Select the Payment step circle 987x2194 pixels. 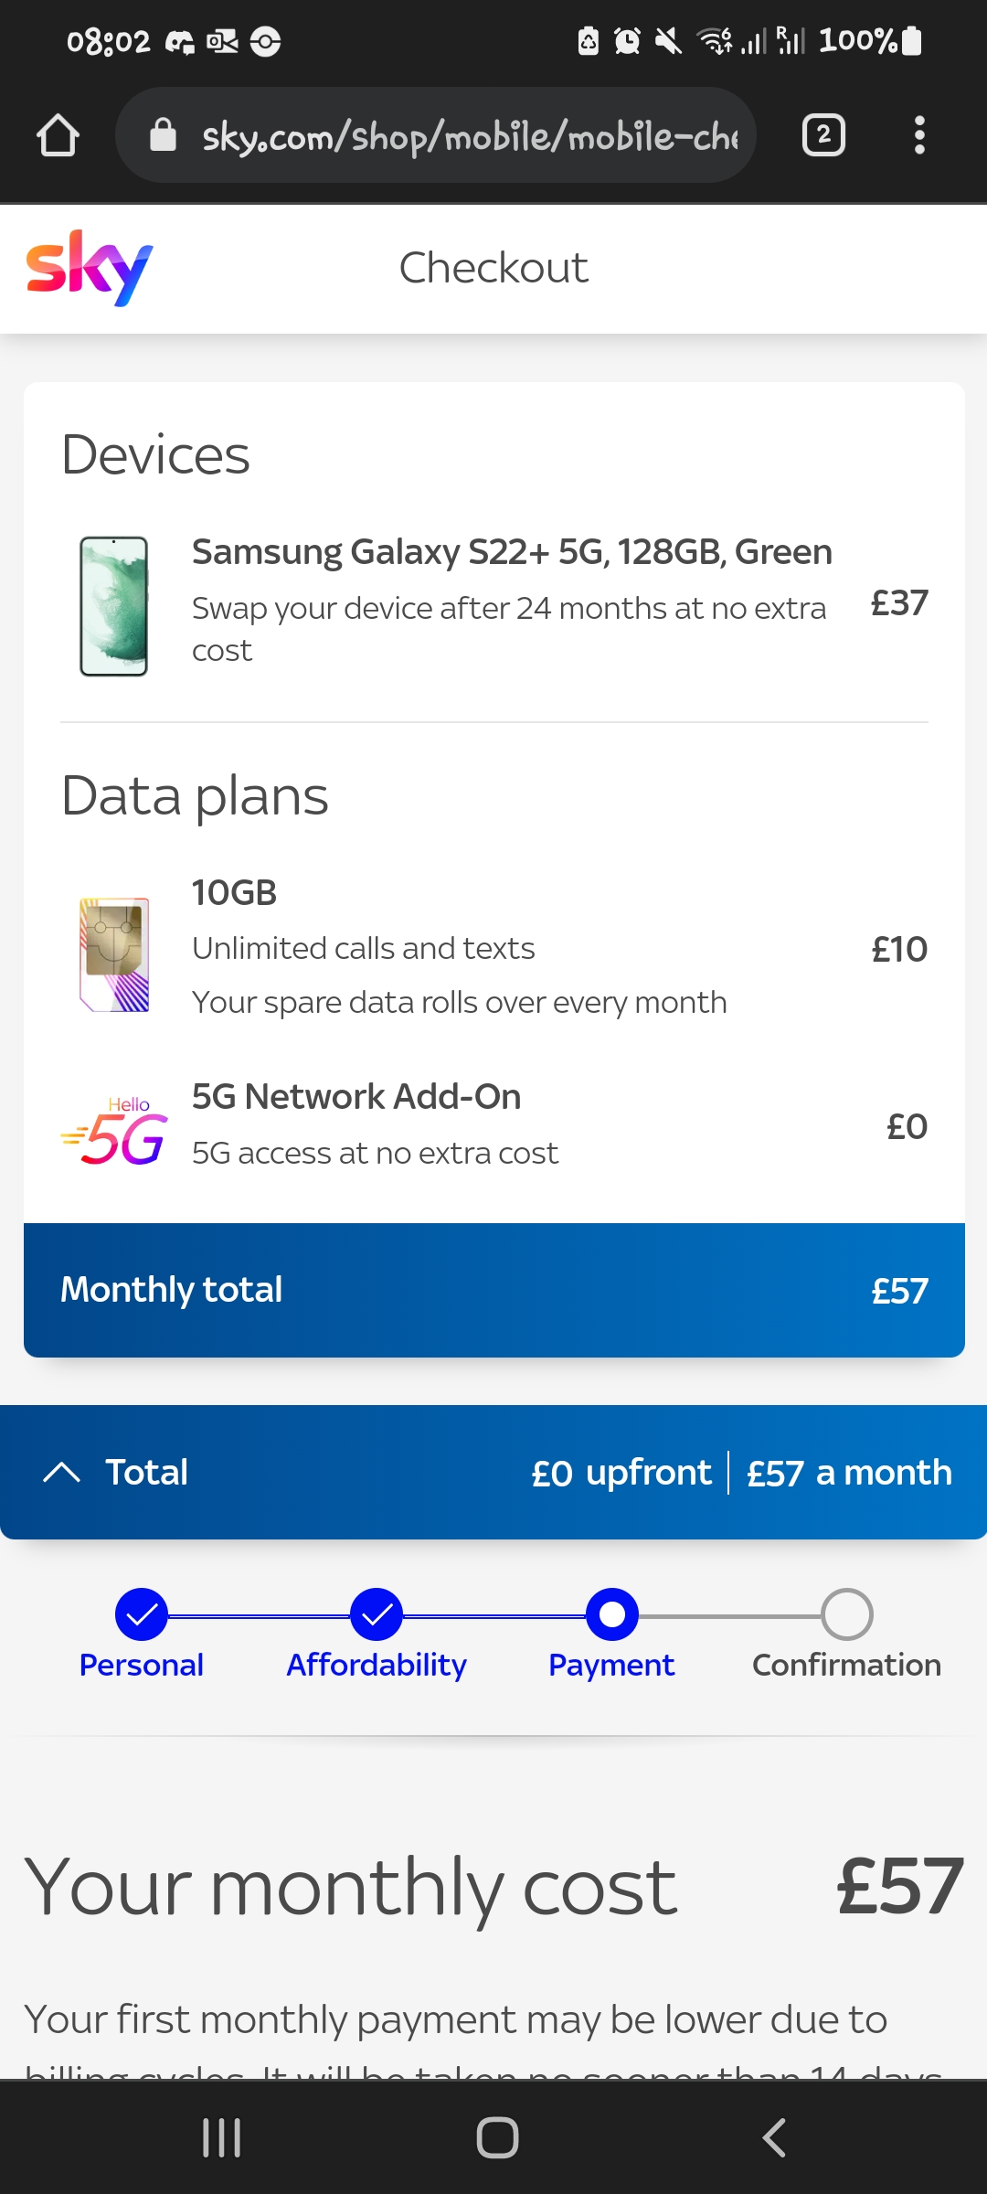click(x=611, y=1614)
